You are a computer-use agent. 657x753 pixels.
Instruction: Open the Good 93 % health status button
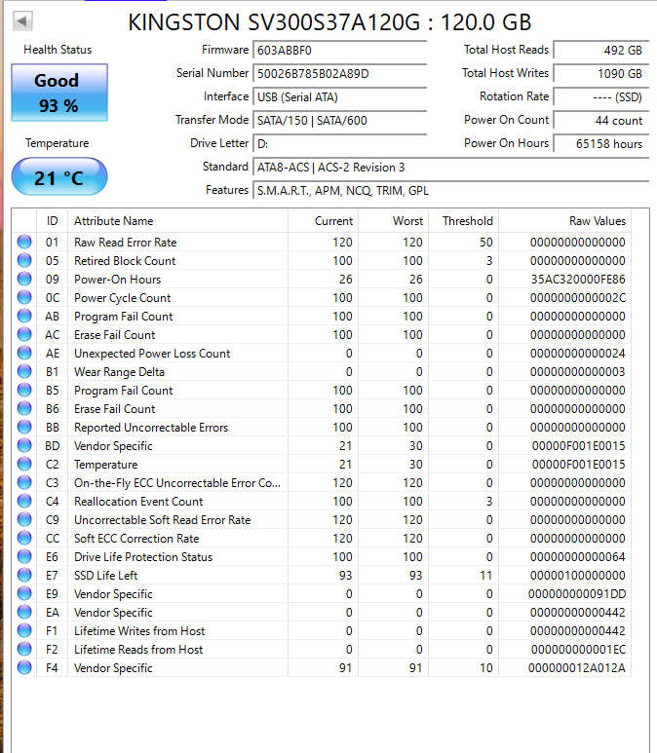coord(59,93)
